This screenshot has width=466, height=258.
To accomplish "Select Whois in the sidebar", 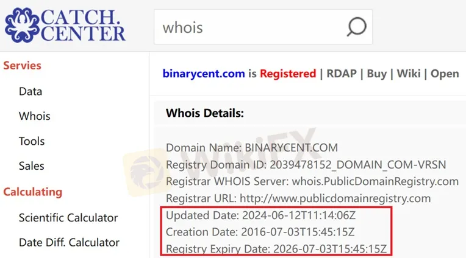I will [x=35, y=116].
